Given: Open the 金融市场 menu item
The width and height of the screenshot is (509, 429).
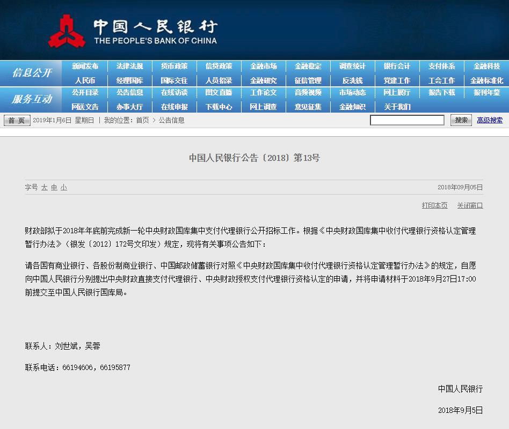Looking at the screenshot, I should click(263, 66).
